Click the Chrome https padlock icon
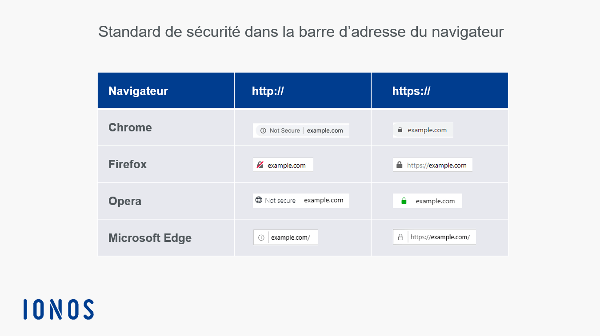The width and height of the screenshot is (600, 336). pyautogui.click(x=400, y=130)
